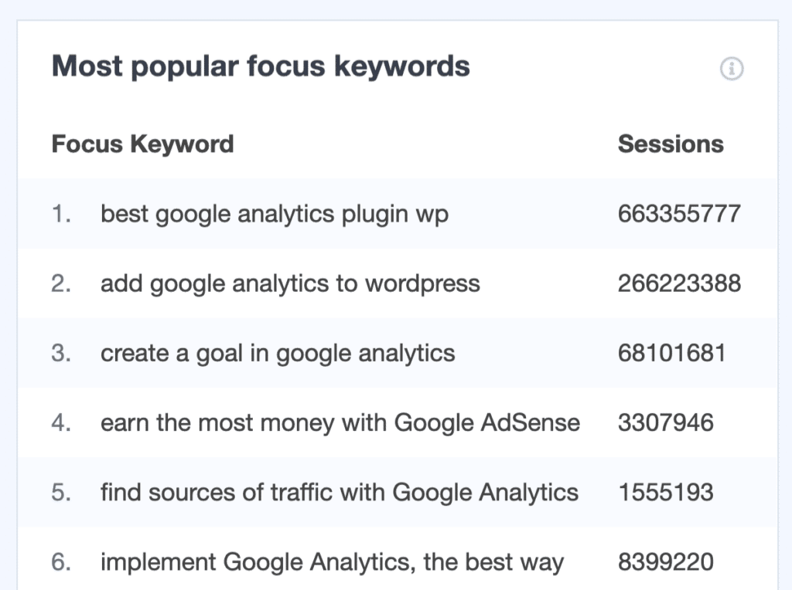
Task: Open 'create a goal in google analytics'
Action: (278, 353)
